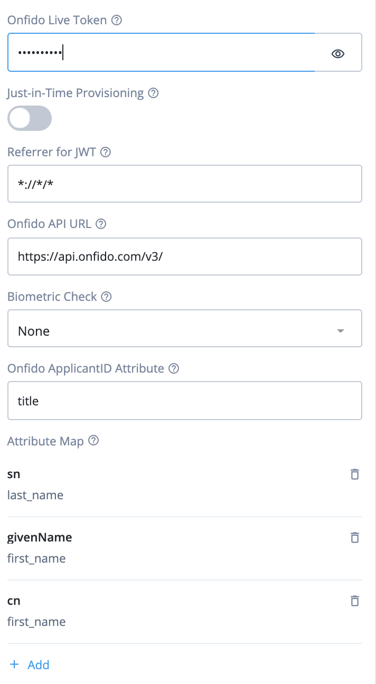This screenshot has height=684, width=376.
Task: Click help icon beside Onfido ApplicantID Attribute
Action: 174,368
